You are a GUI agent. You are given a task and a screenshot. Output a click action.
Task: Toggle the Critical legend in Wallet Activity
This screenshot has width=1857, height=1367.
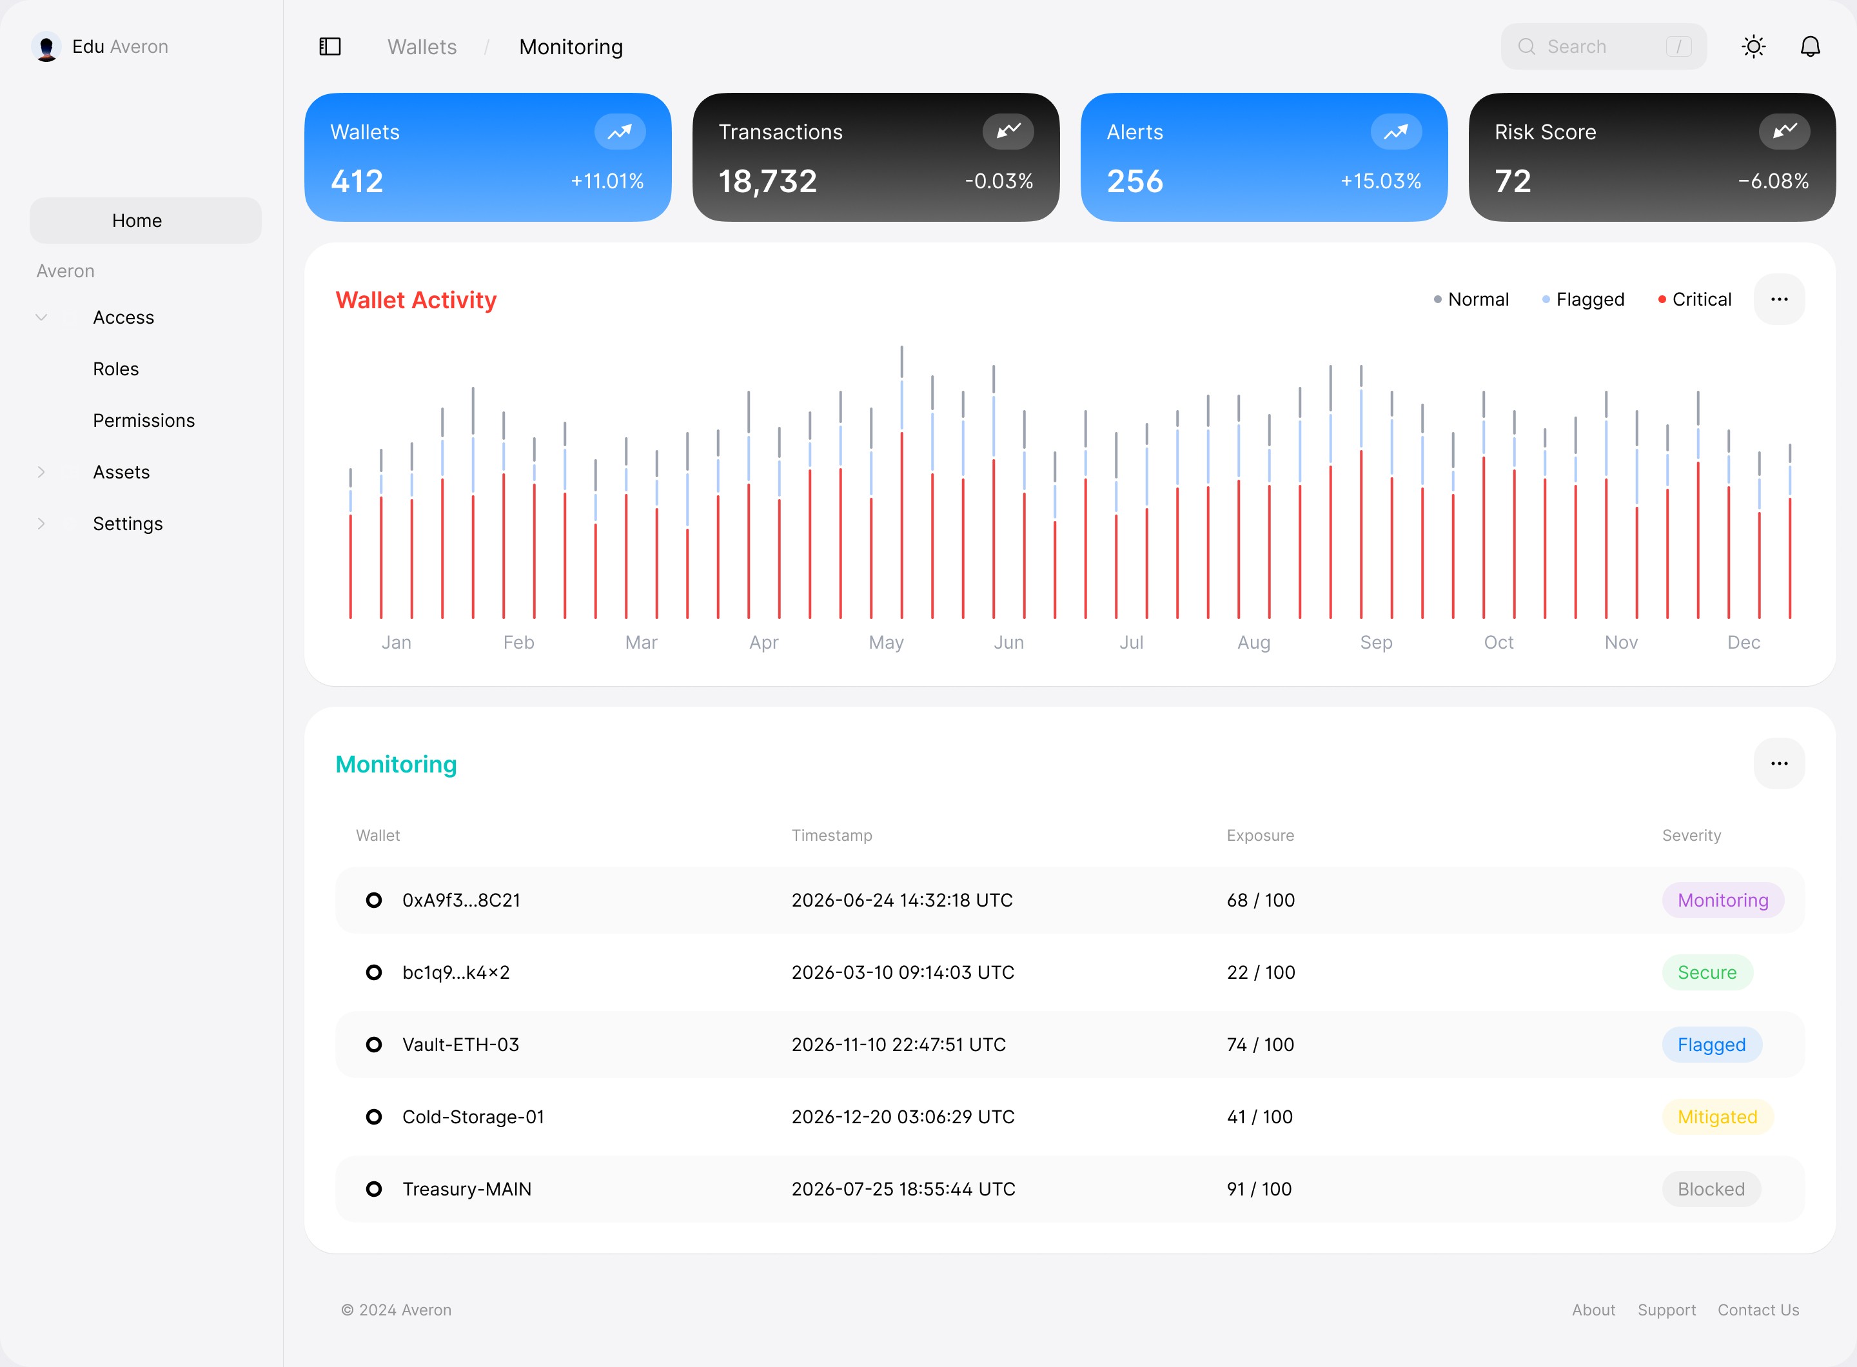1694,299
